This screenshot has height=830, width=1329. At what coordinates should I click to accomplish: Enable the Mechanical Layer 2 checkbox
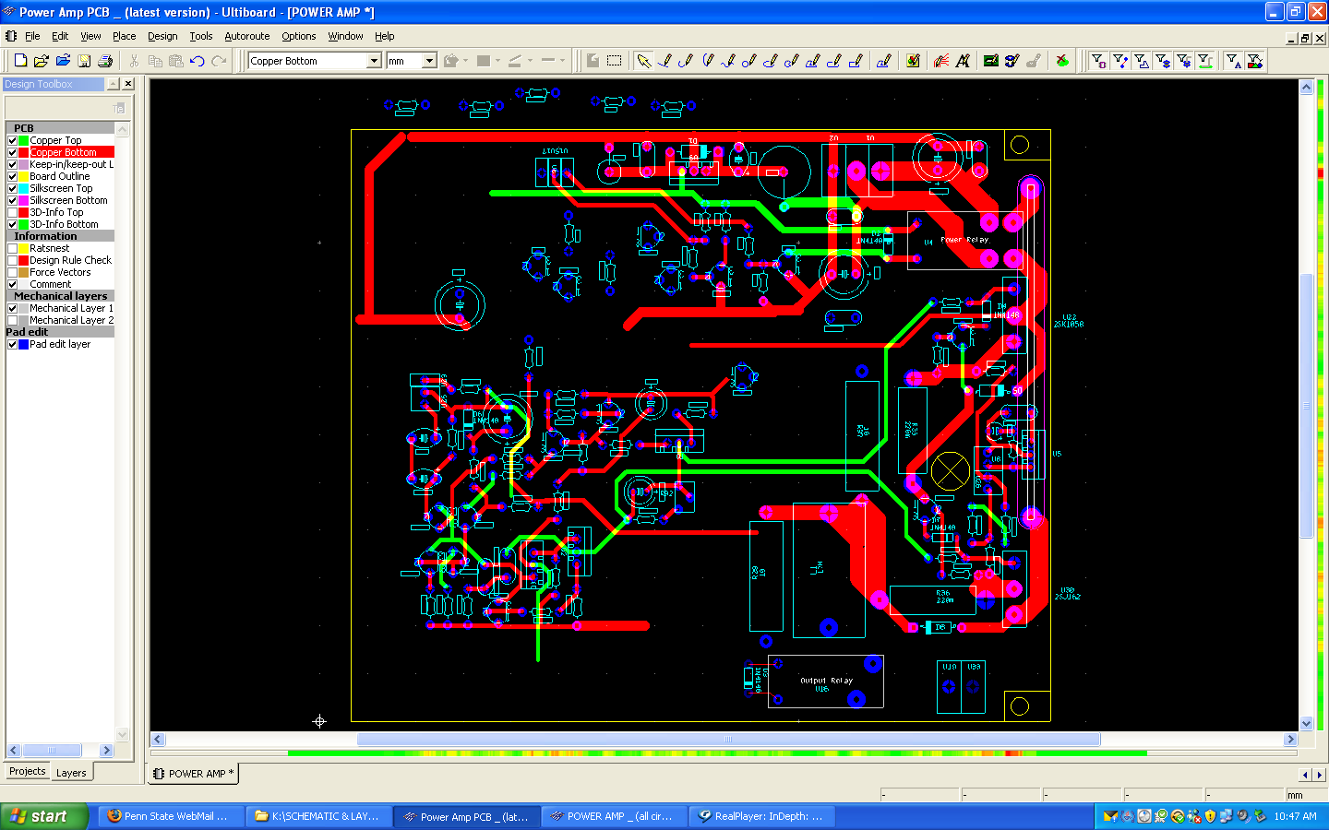click(13, 320)
